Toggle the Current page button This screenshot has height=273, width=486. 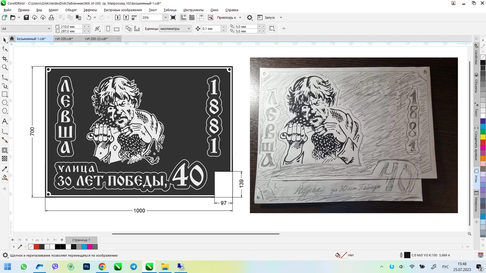pos(138,29)
